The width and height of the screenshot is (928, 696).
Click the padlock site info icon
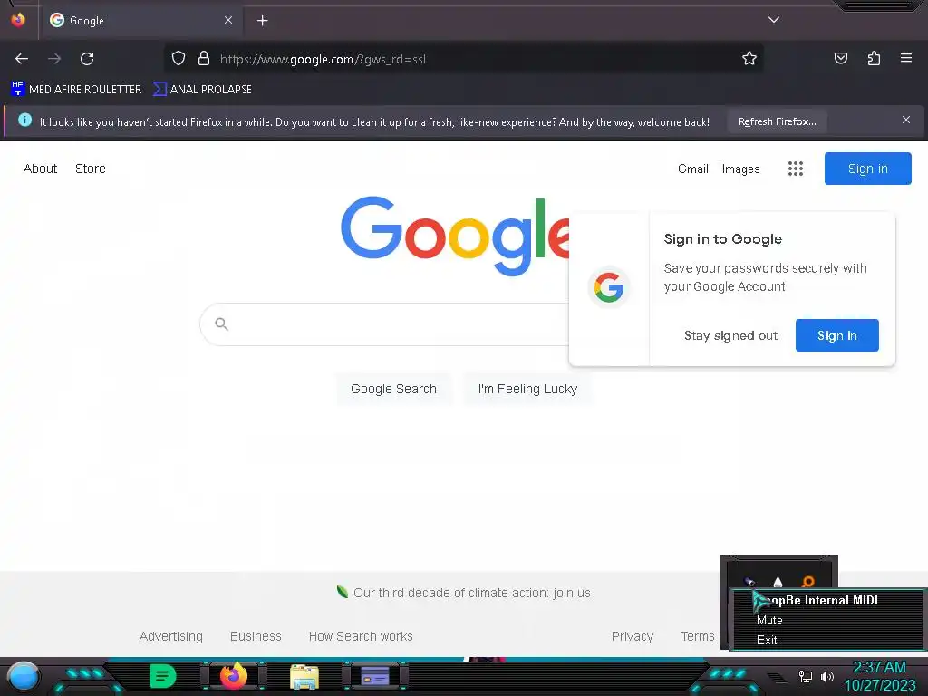(204, 58)
